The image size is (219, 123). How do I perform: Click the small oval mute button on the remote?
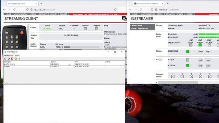click(7, 33)
